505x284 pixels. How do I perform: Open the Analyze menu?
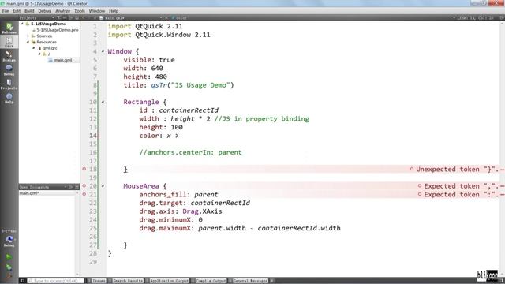click(x=62, y=11)
